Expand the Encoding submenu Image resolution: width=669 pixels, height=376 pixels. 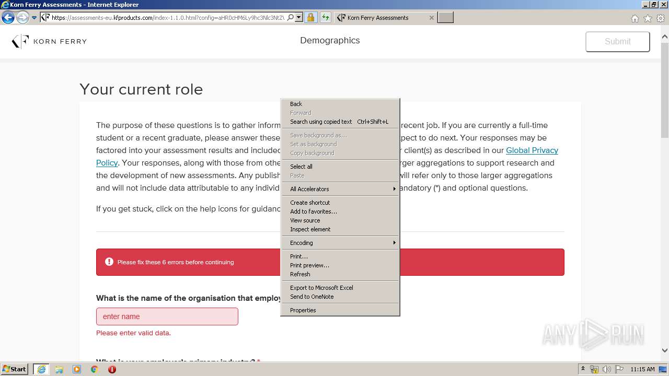[x=340, y=243]
